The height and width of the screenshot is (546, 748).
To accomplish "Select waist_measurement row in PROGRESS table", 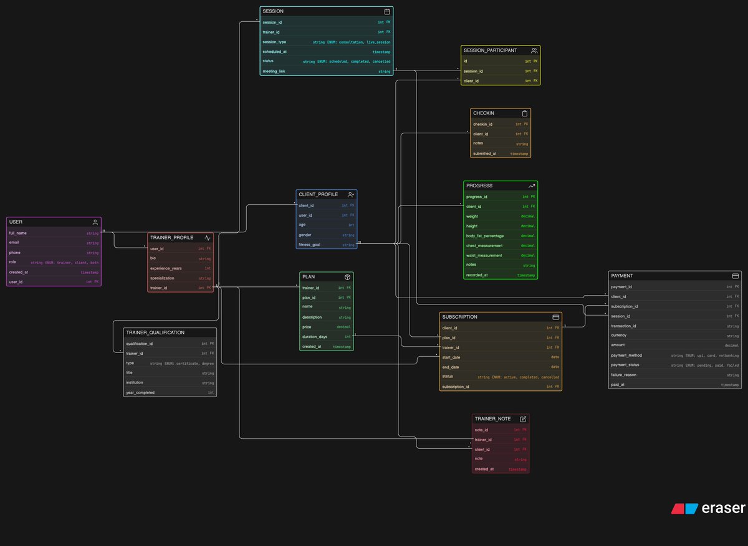I will [501, 255].
